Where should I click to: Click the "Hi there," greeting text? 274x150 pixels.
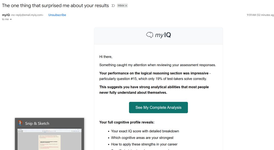[x=106, y=57]
